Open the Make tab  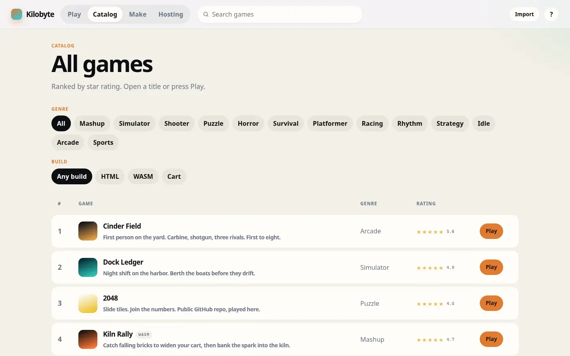(138, 14)
